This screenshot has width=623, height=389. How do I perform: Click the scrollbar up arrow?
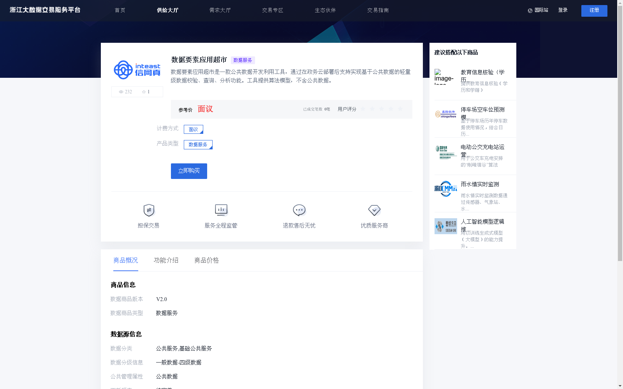point(620,2)
